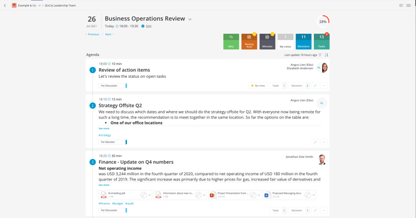Toggle the expand/collapse agenda items icon
Viewport: 416px width, 218px height.
(x=327, y=55)
